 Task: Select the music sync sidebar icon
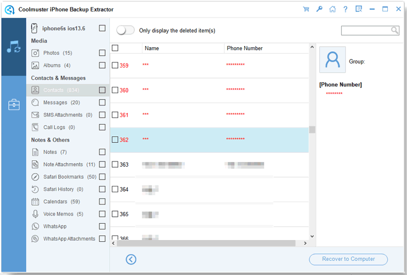13,48
